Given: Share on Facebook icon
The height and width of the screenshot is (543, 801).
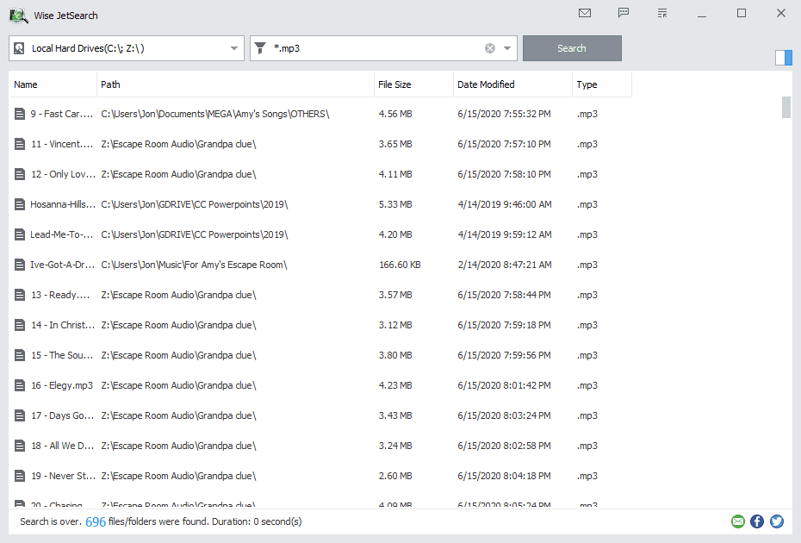Looking at the screenshot, I should pos(758,521).
